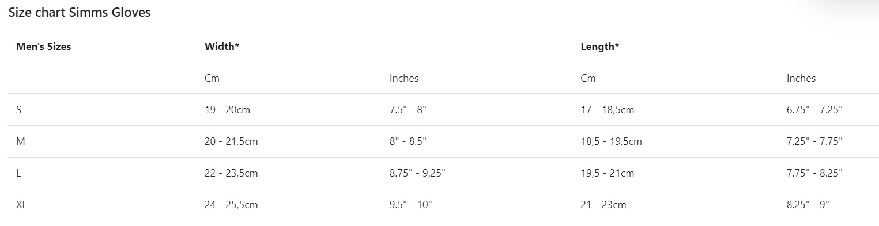The height and width of the screenshot is (226, 879).
Task: Select the 8.25" - 9" length cell
Action: [808, 205]
